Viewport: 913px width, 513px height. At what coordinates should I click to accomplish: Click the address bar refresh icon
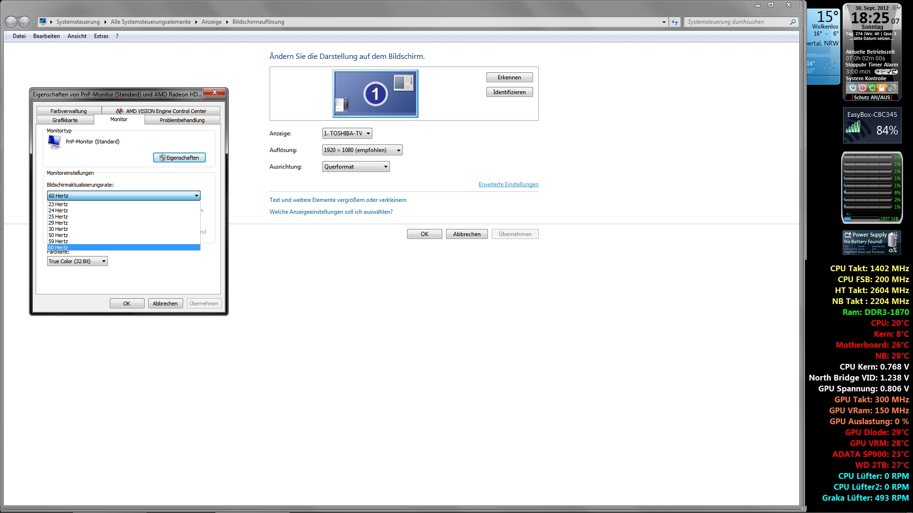(x=675, y=22)
